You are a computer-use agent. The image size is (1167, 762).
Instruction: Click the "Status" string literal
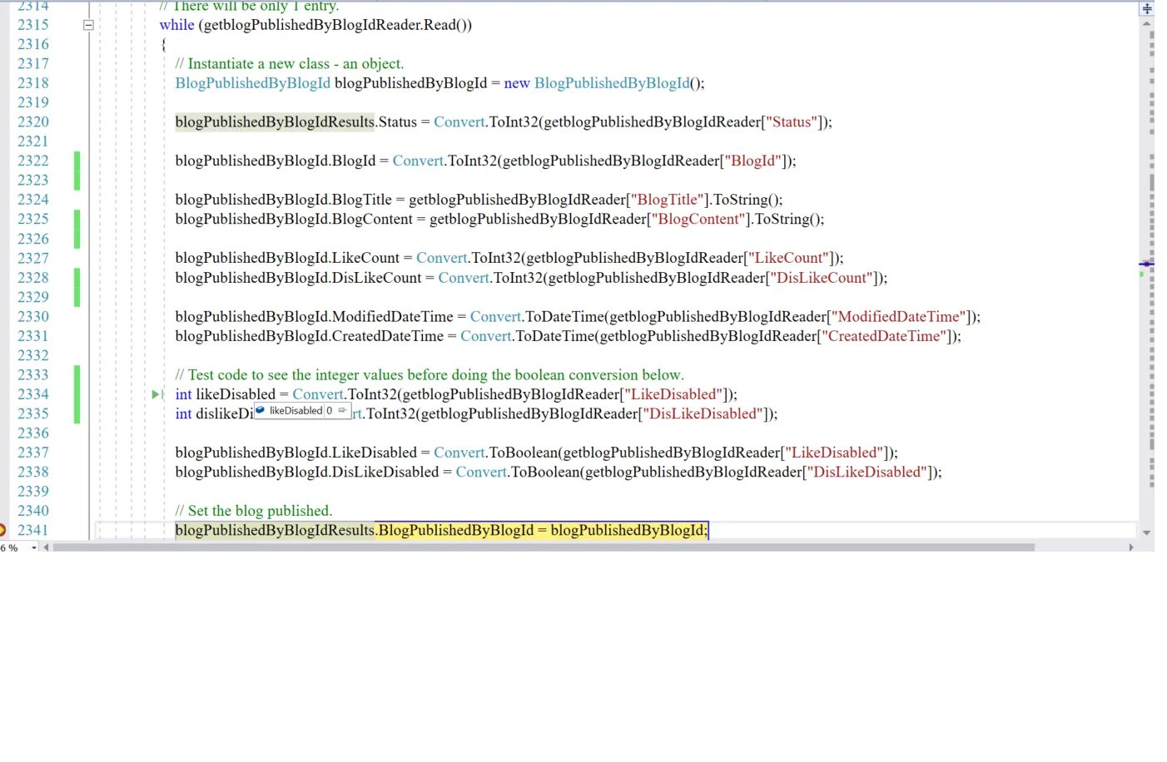pyautogui.click(x=792, y=121)
